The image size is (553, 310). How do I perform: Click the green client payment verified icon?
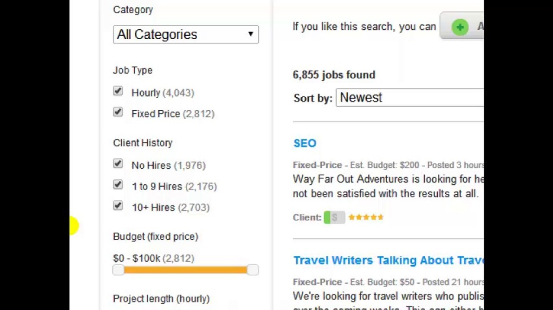click(x=334, y=217)
